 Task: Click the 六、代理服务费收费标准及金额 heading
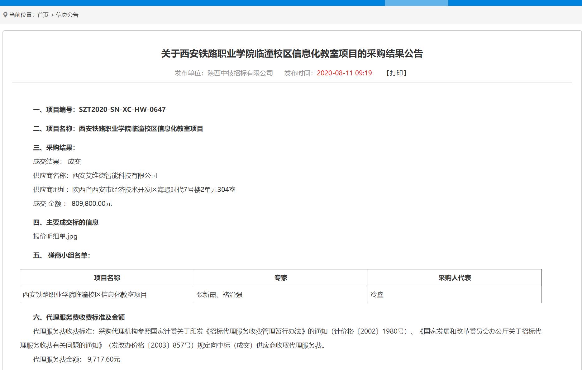(79, 317)
